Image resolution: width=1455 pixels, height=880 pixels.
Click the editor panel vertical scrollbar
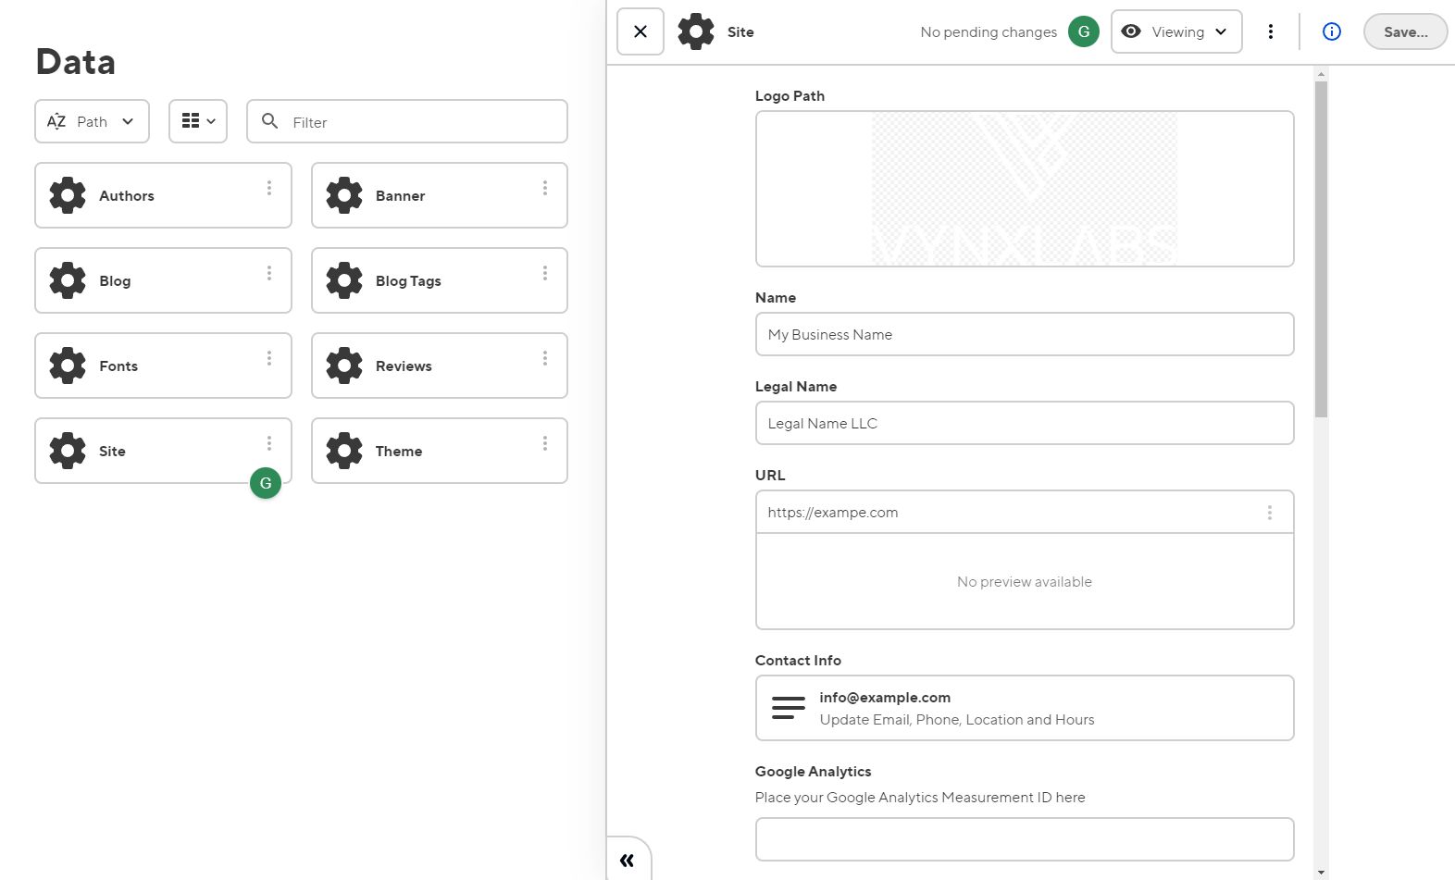pyautogui.click(x=1321, y=250)
